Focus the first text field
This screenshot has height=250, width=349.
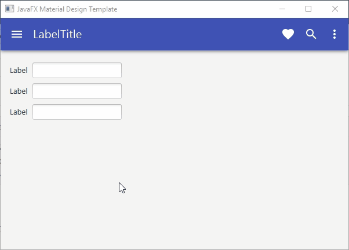[77, 70]
